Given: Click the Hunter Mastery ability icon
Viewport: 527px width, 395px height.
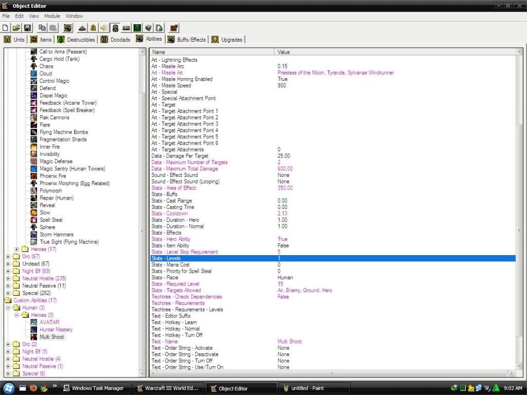Looking at the screenshot, I should [33, 330].
